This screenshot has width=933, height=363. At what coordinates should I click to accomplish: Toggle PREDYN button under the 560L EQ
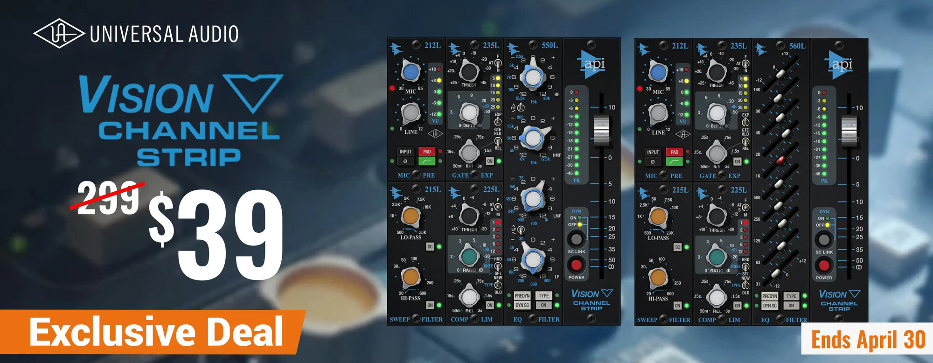tap(770, 296)
